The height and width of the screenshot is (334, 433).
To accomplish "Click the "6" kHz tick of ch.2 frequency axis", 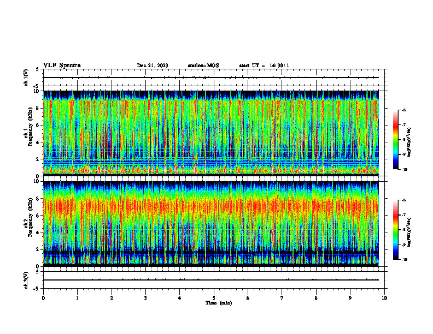I will tap(38, 216).
